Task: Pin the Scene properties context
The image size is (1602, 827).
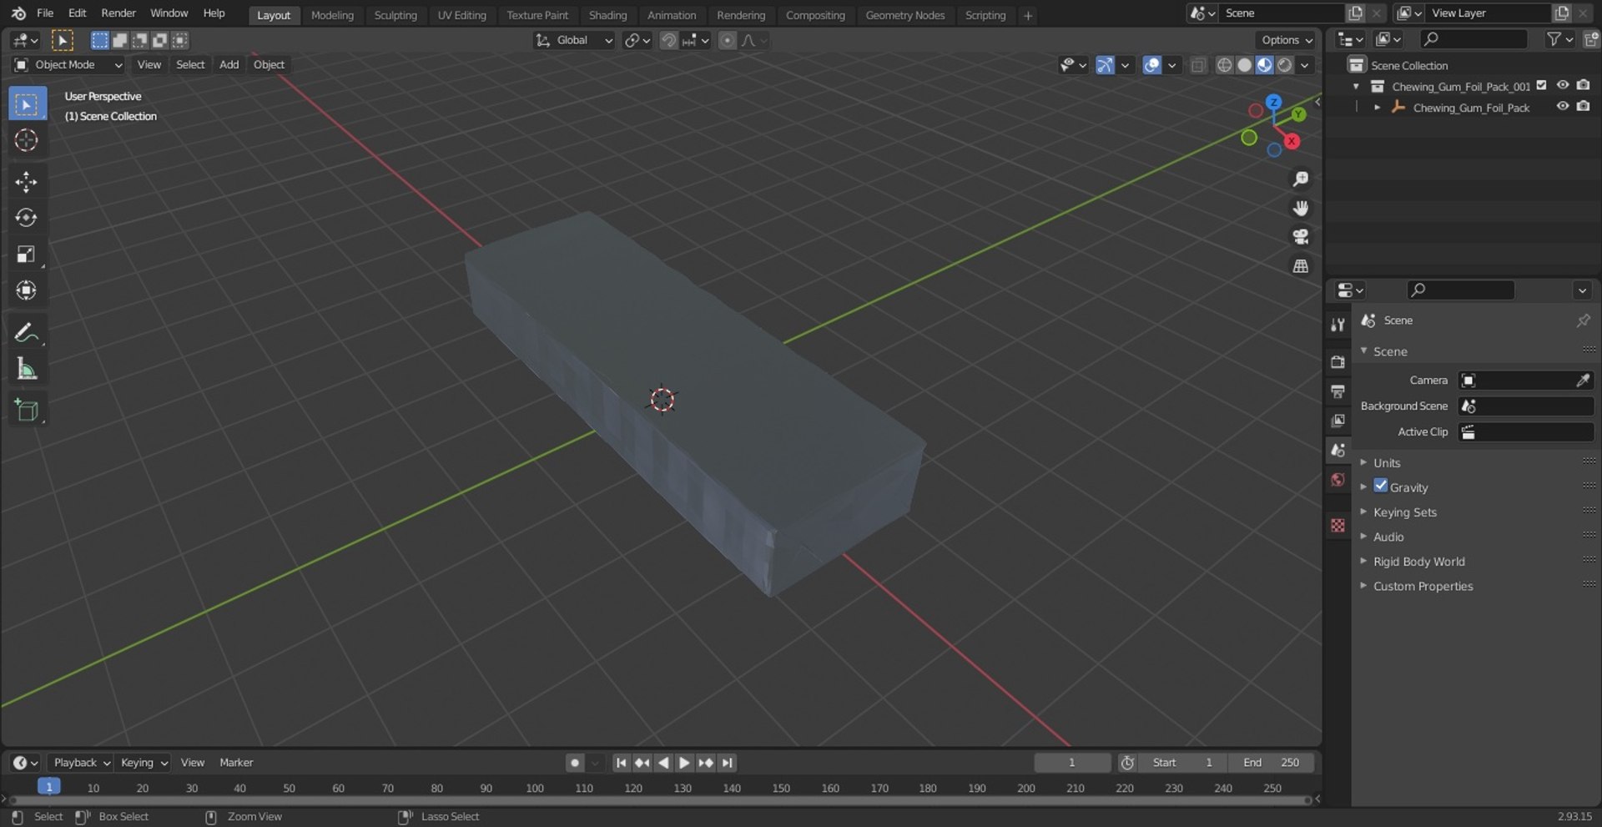Action: (x=1583, y=320)
